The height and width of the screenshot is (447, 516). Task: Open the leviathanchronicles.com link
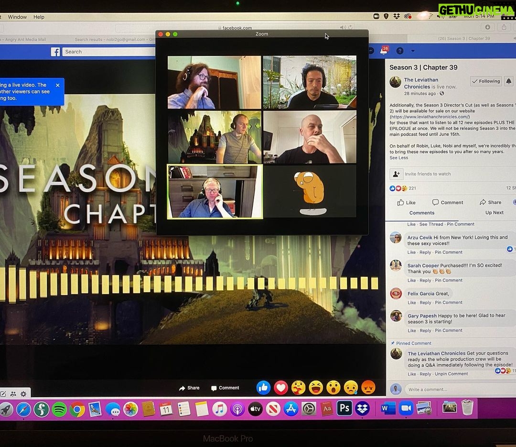click(x=430, y=117)
